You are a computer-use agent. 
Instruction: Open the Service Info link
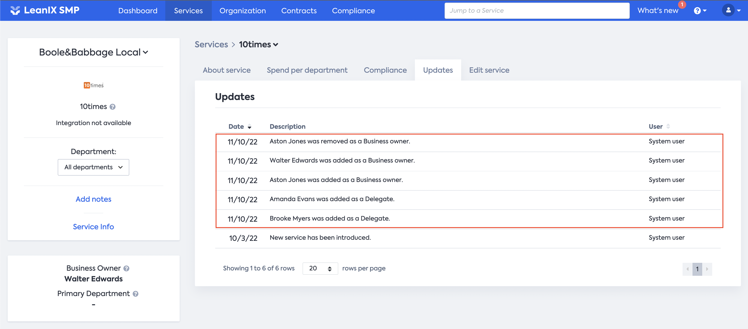(94, 227)
